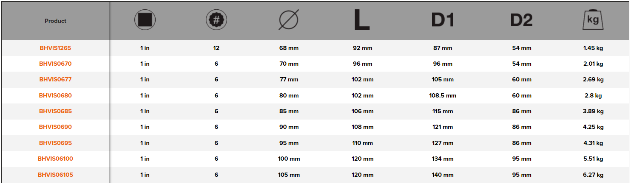Click the number-of-points hash icon

216,20
